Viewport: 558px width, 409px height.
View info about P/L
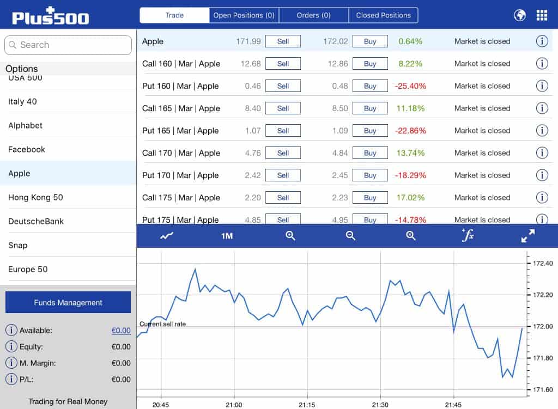[x=11, y=379]
